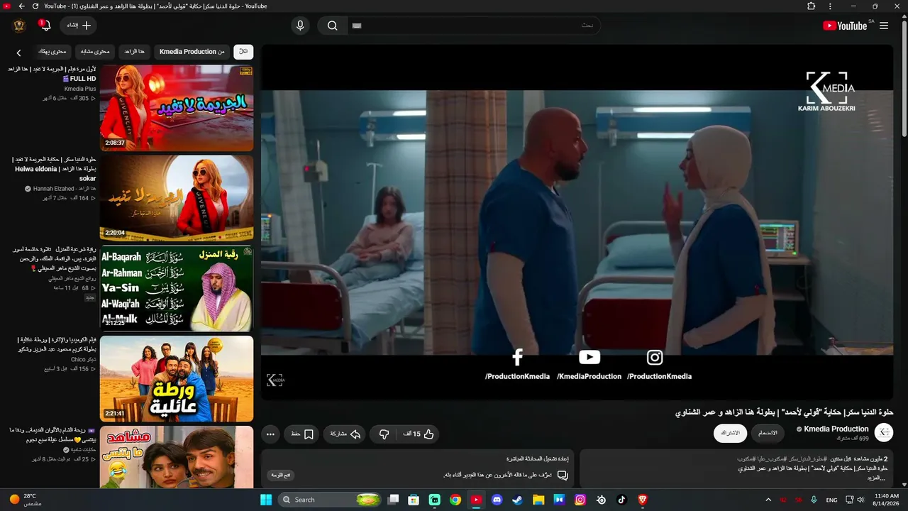
Task: Open the Windows Start menu
Action: (x=266, y=500)
